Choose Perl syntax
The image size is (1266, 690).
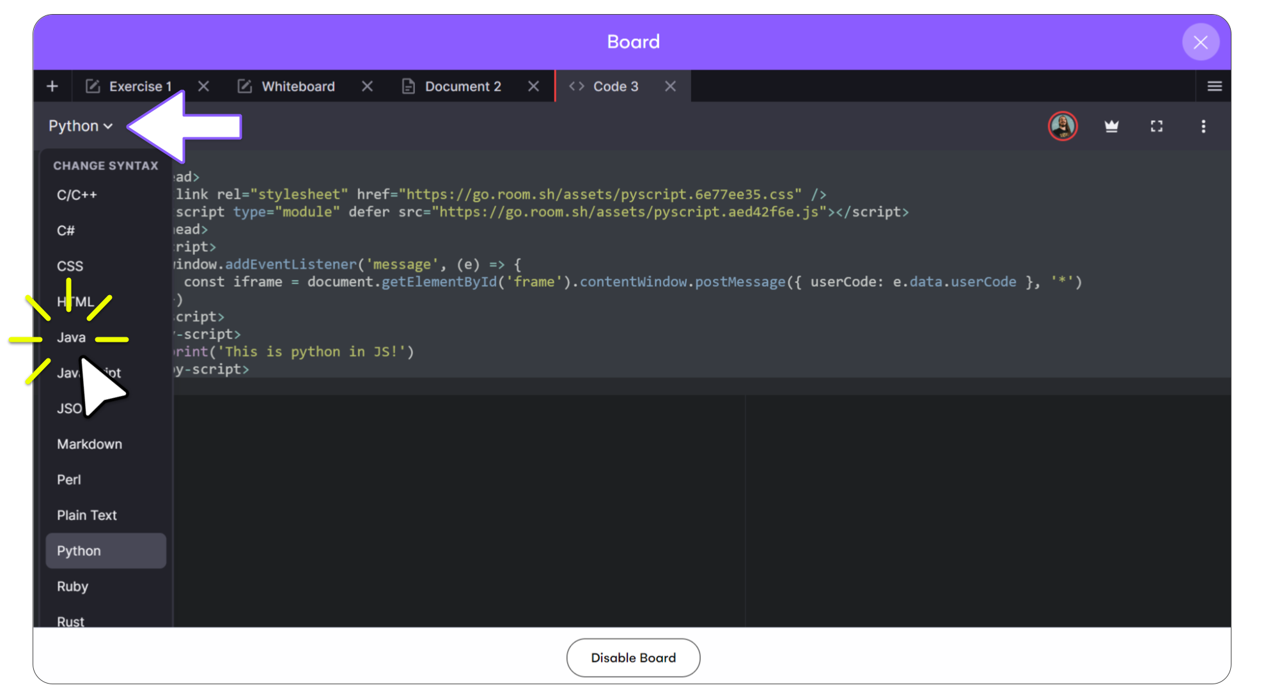pyautogui.click(x=106, y=480)
